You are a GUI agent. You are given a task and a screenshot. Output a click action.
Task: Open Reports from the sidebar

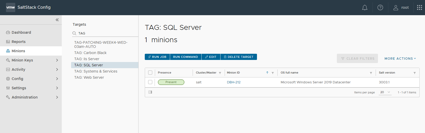(18, 42)
